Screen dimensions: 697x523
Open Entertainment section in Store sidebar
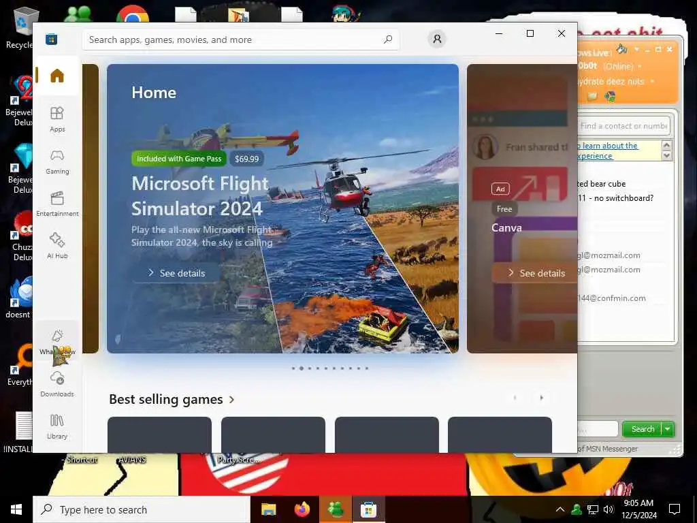57,204
